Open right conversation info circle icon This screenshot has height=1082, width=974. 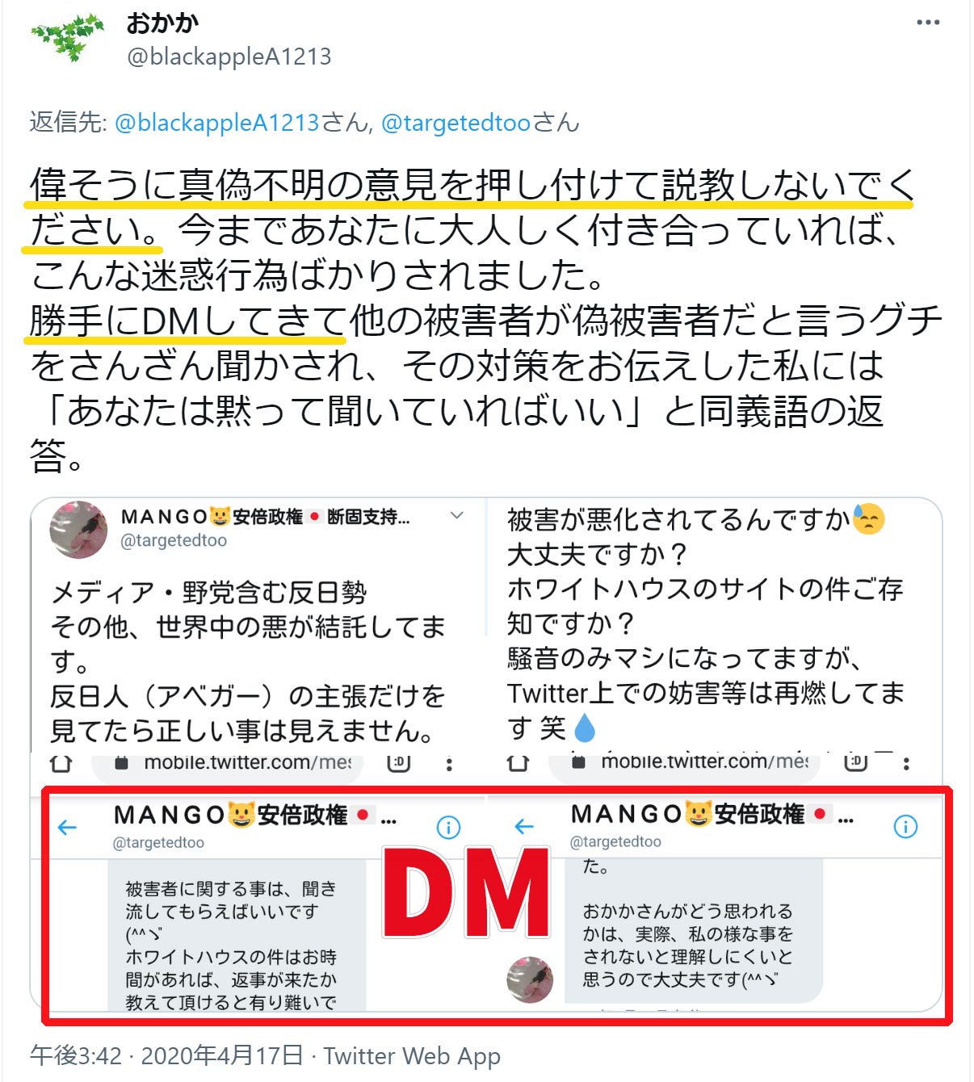(905, 826)
